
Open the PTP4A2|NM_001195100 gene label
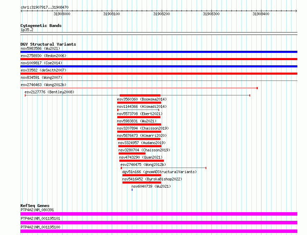40,227
